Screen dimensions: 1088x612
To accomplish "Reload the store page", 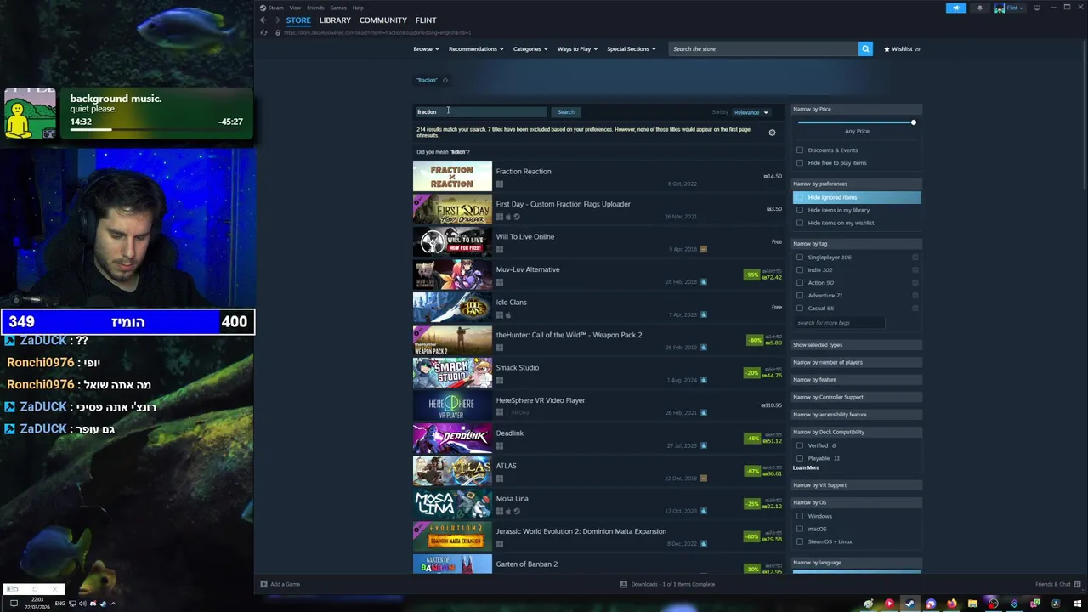I will 264,32.
